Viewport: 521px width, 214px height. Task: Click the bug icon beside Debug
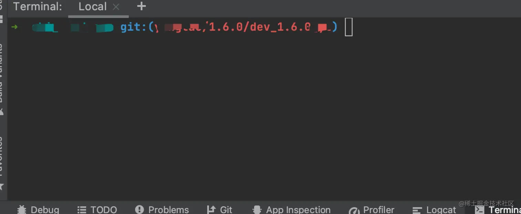22,210
